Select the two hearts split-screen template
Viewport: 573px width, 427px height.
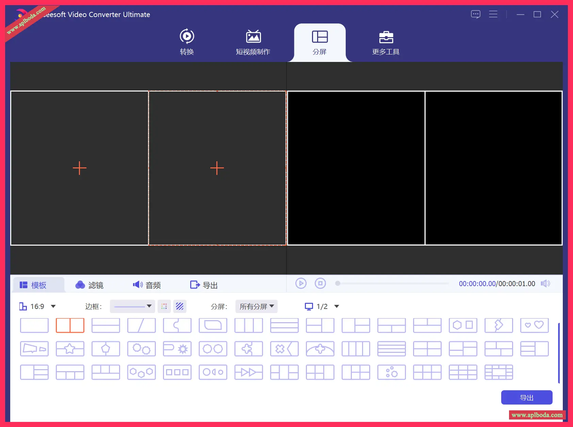[534, 325]
